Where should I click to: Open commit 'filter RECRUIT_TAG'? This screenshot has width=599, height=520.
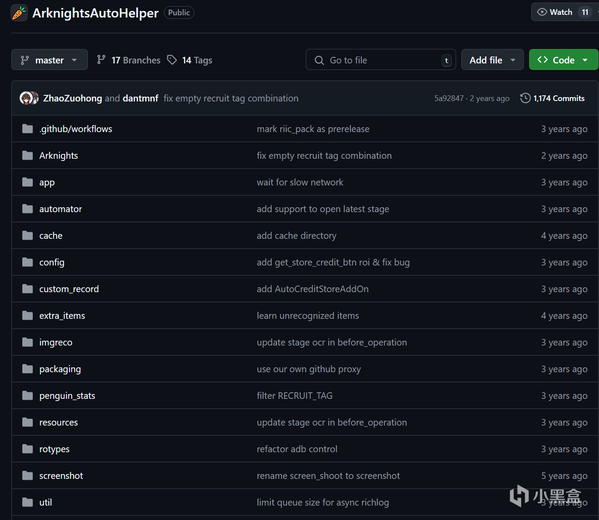click(x=294, y=396)
